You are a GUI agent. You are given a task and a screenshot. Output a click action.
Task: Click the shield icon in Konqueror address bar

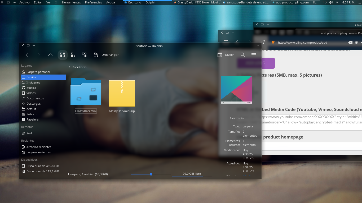356,43
